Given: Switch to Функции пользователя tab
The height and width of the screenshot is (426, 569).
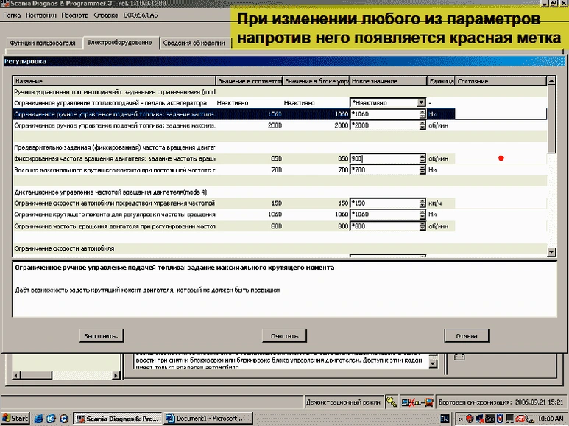Looking at the screenshot, I should click(x=43, y=43).
